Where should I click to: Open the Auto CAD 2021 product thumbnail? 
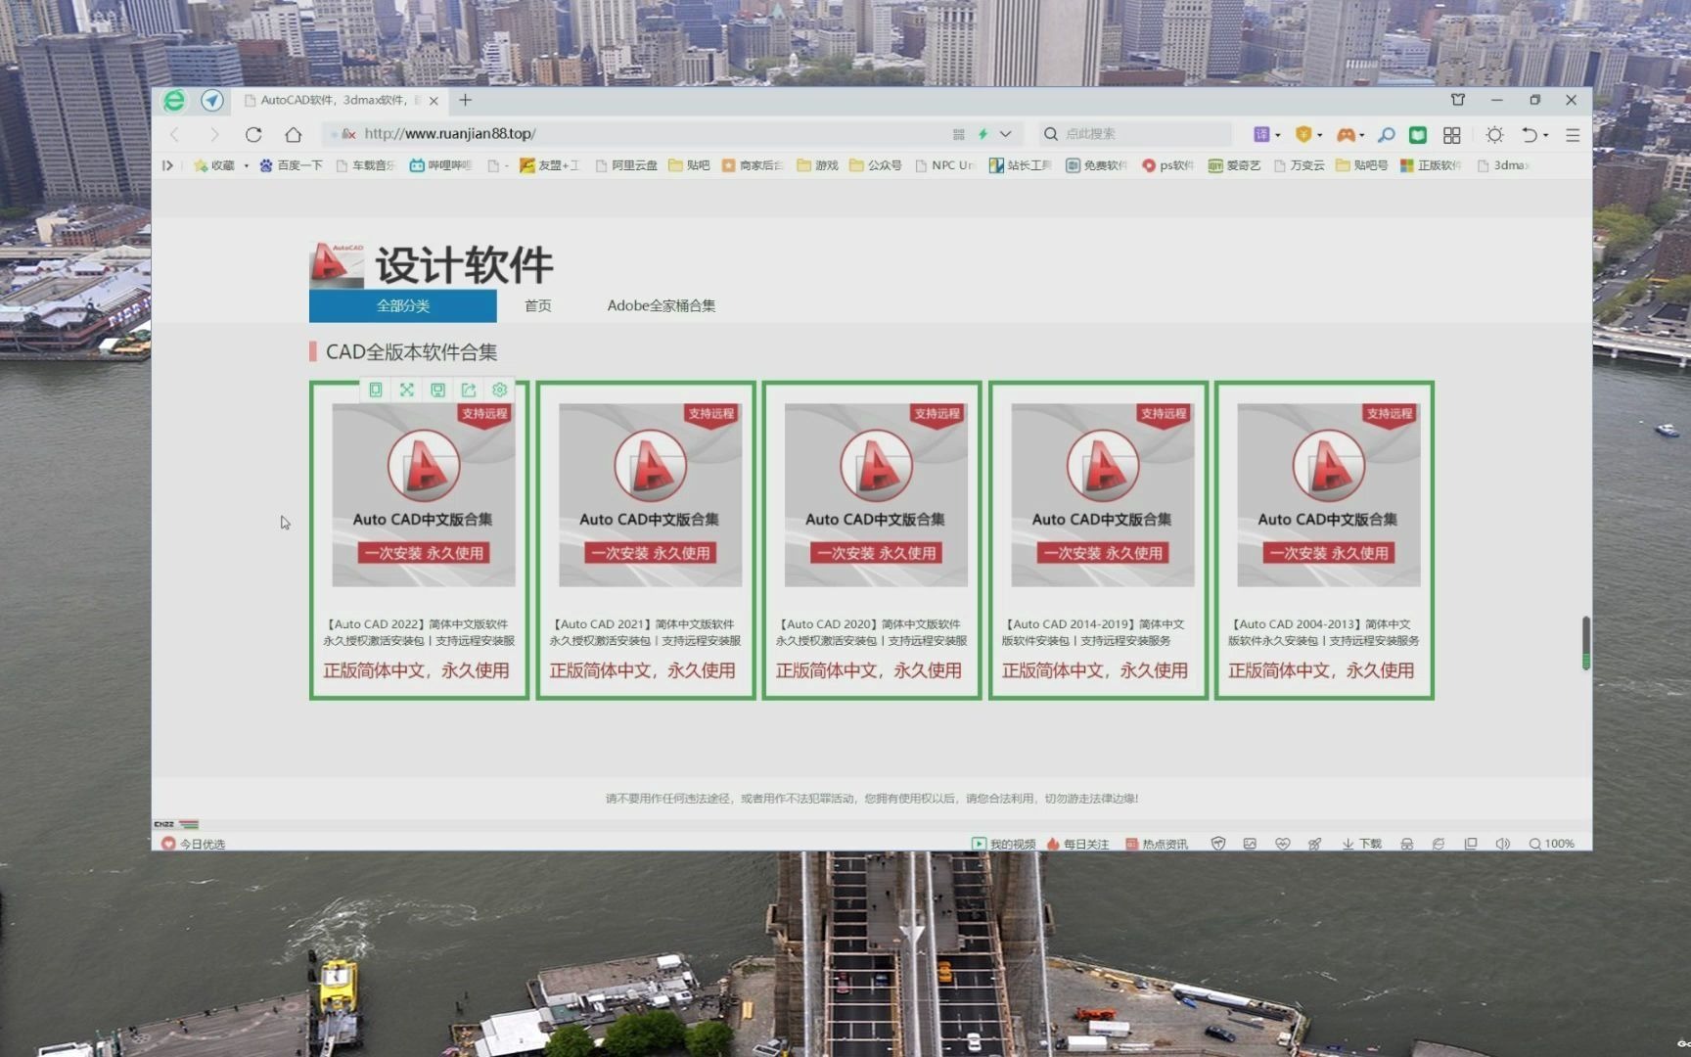click(x=651, y=495)
